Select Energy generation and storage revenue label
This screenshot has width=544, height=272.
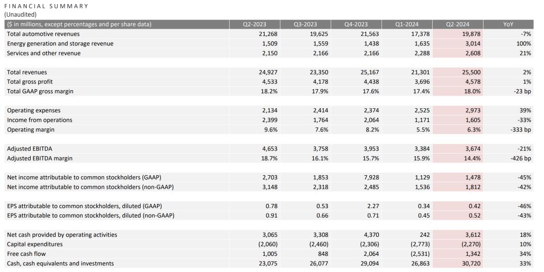(60, 44)
